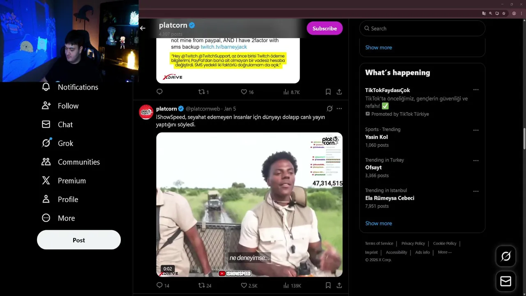This screenshot has height=296, width=526.
Task: Click Show more below the search box
Action: (378, 47)
